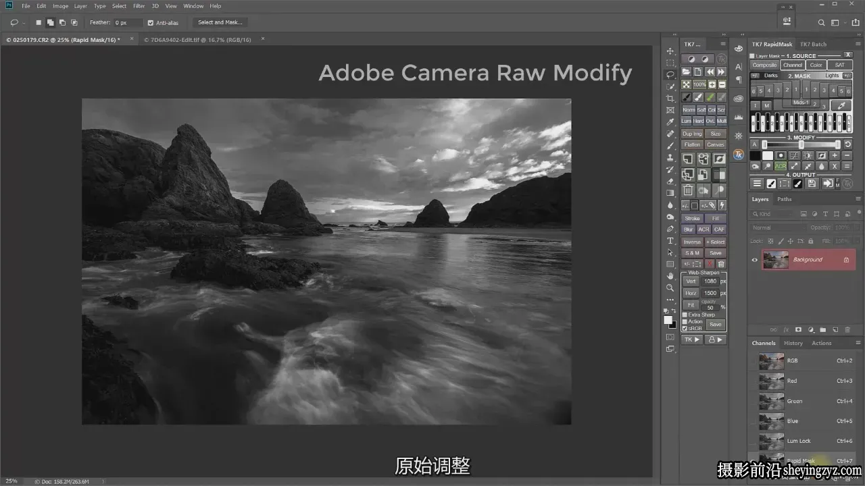Viewport: 865px width, 486px height.
Task: Select the Intersect with selection mode button
Action: [x=74, y=22]
